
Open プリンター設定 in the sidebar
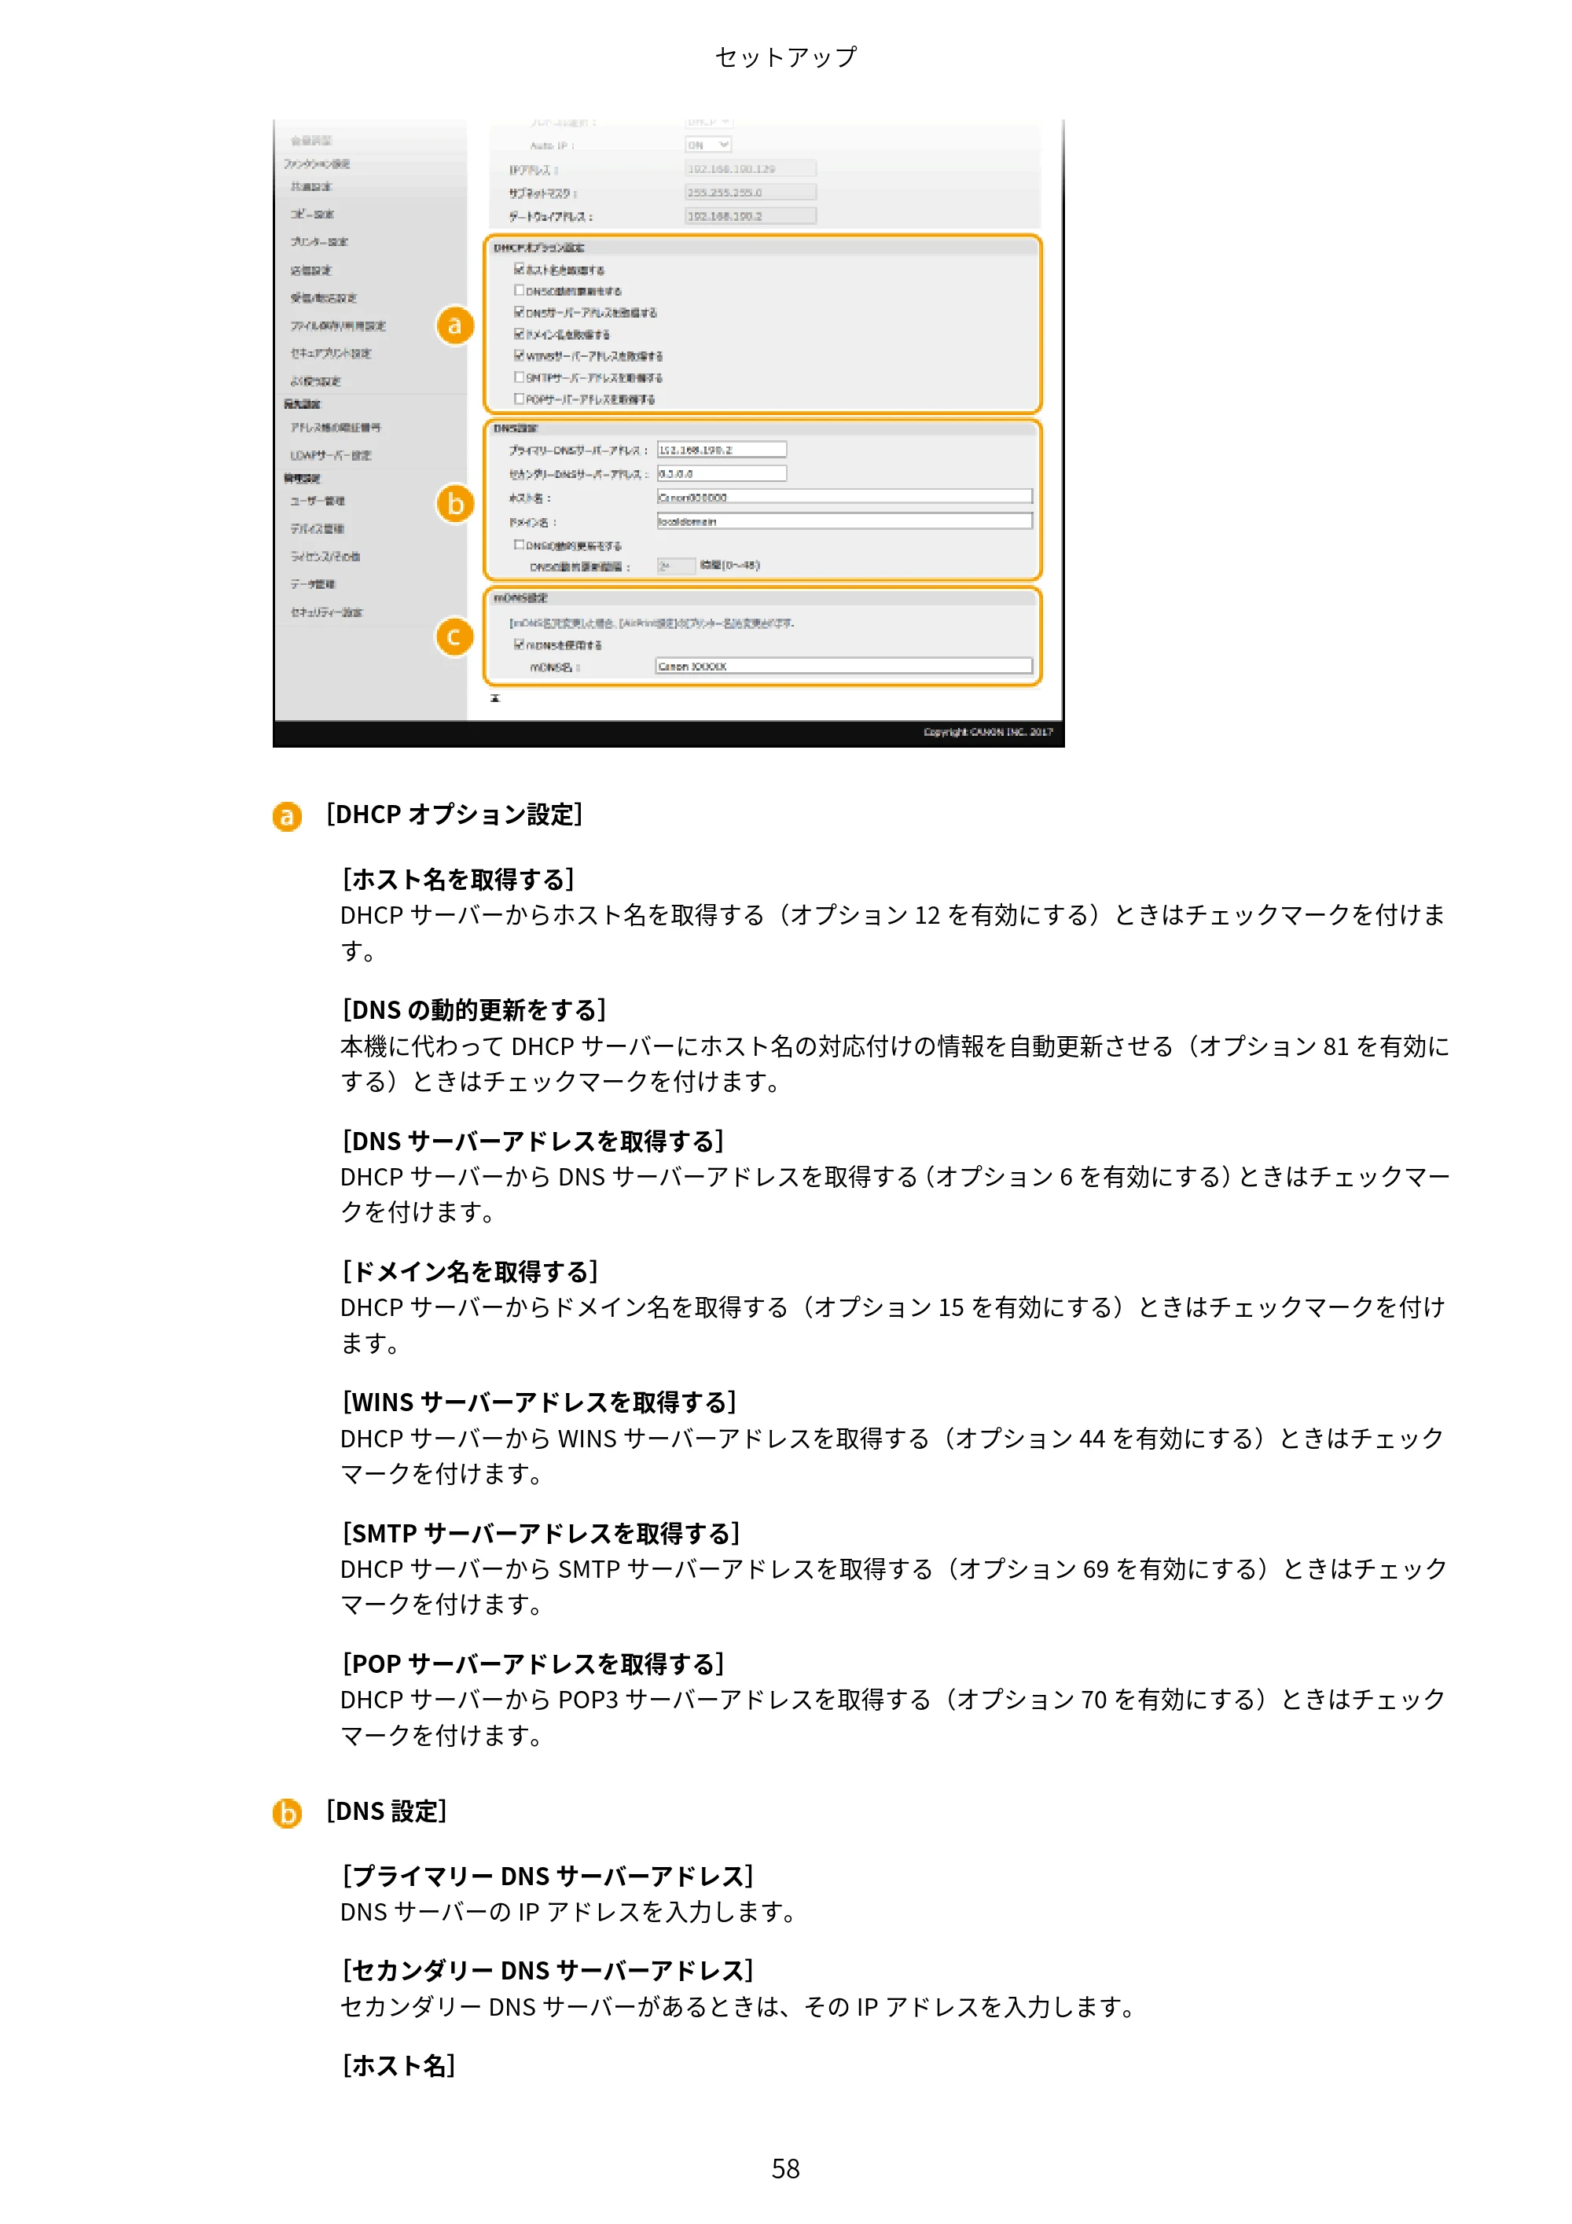pos(320,242)
